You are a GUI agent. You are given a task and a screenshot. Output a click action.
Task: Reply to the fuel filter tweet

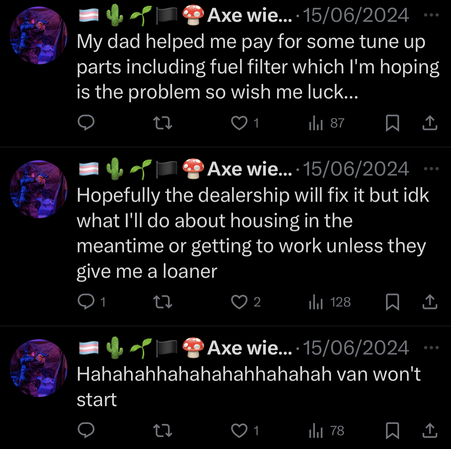click(86, 123)
